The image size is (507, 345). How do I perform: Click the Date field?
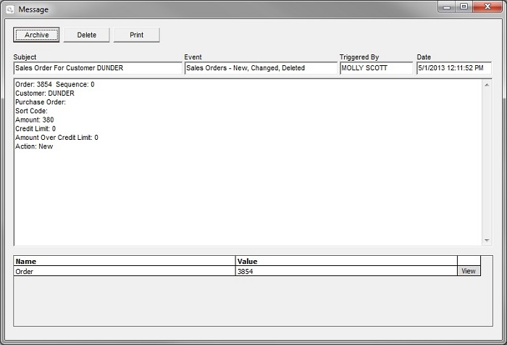pyautogui.click(x=454, y=68)
